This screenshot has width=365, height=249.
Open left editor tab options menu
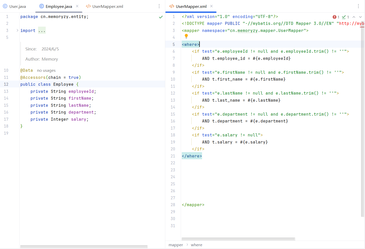pos(159,6)
